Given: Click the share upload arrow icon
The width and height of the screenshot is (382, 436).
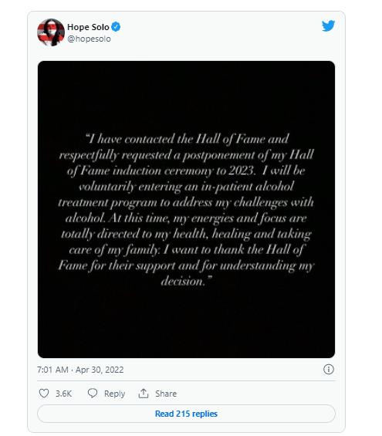Looking at the screenshot, I should (144, 394).
